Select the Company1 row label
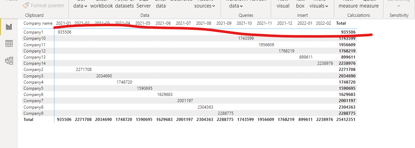 coord(33,32)
